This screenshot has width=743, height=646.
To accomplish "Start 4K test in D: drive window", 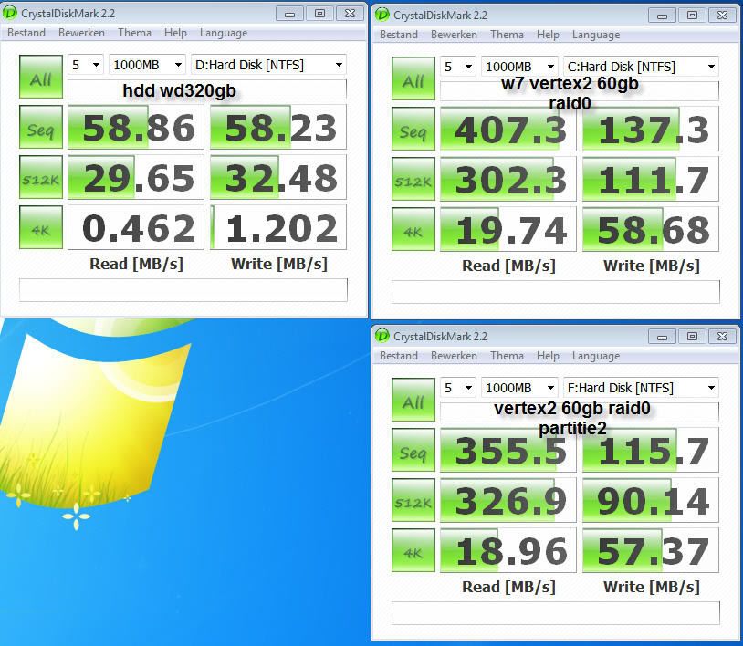I will 41,227.
